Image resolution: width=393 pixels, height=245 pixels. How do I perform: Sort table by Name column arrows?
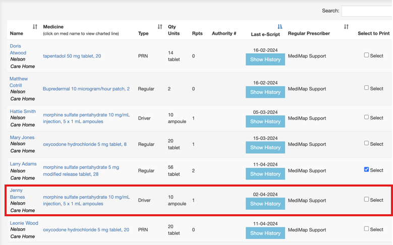pos(35,27)
